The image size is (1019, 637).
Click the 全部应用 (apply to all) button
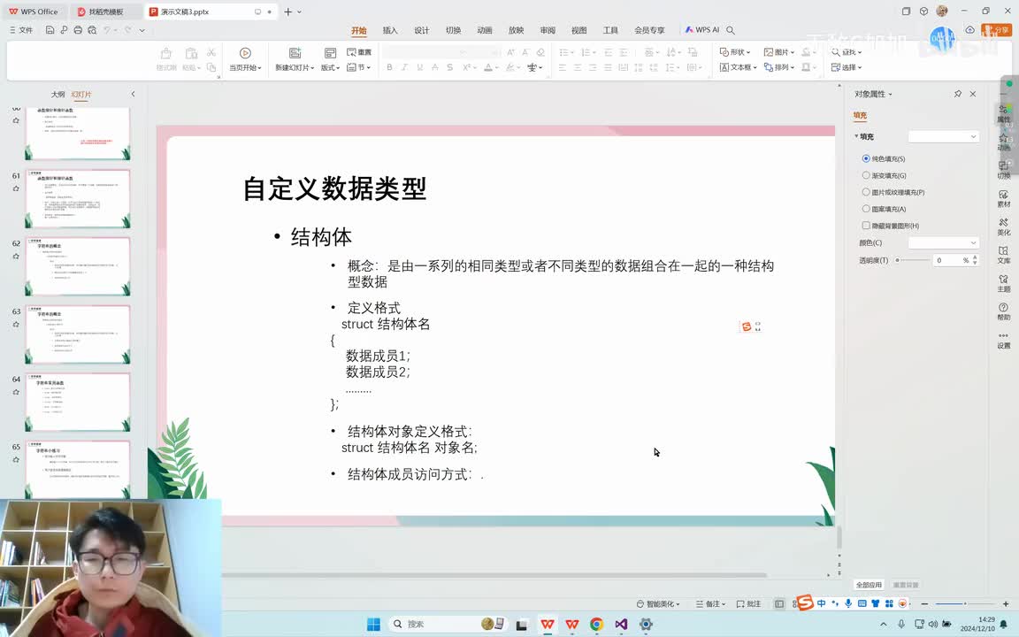coord(869,585)
